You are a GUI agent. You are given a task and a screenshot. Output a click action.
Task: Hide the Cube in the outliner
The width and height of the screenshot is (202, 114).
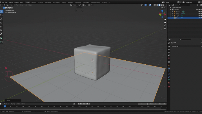pos(199,14)
